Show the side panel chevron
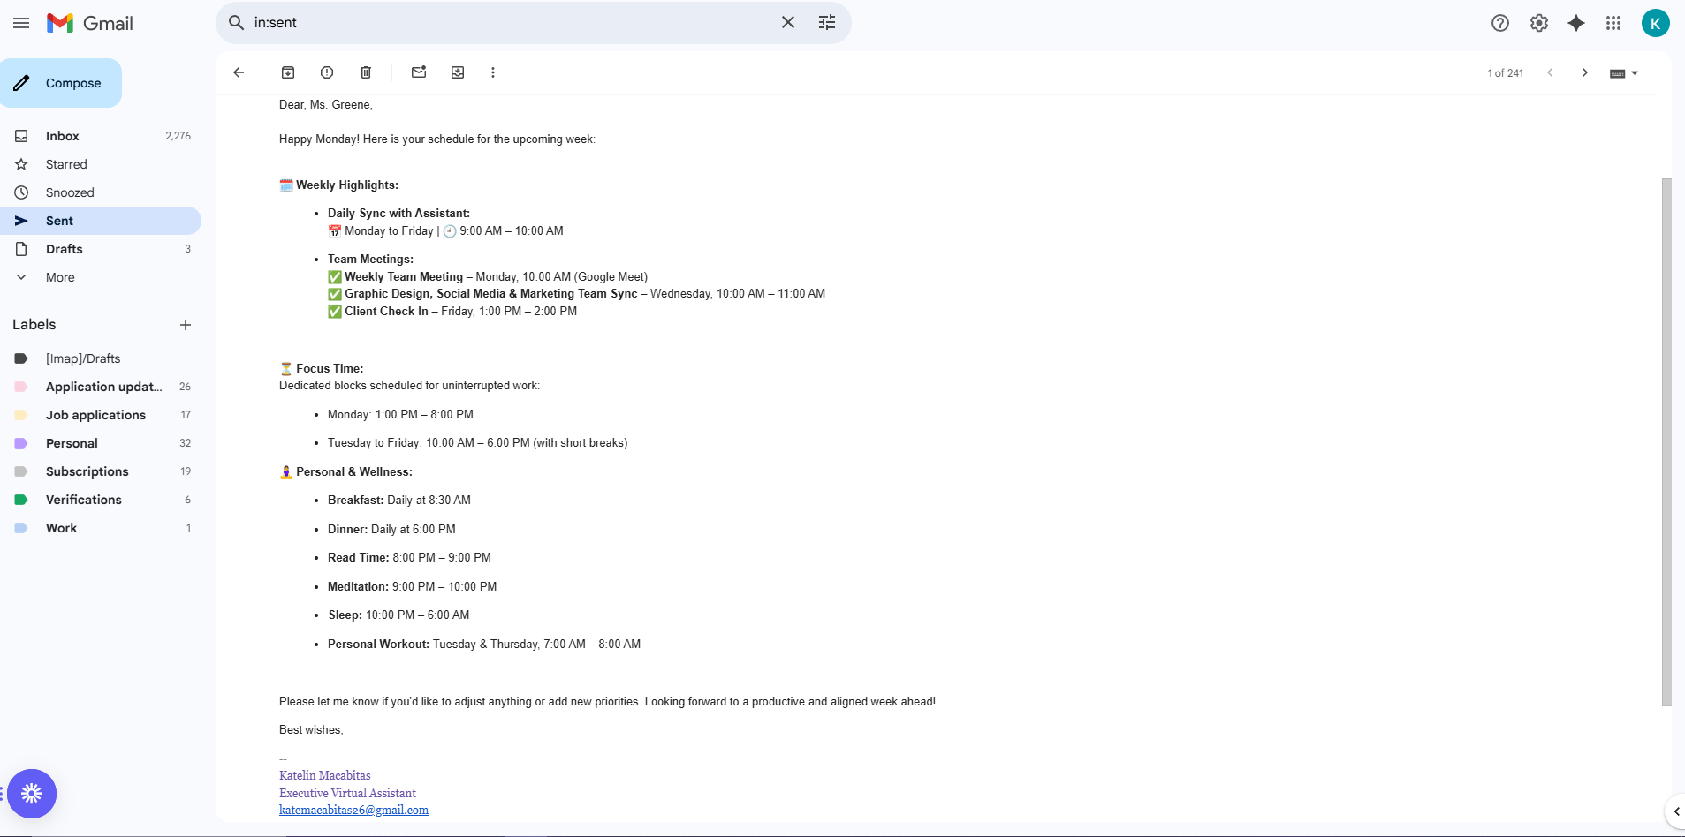 (x=1676, y=811)
